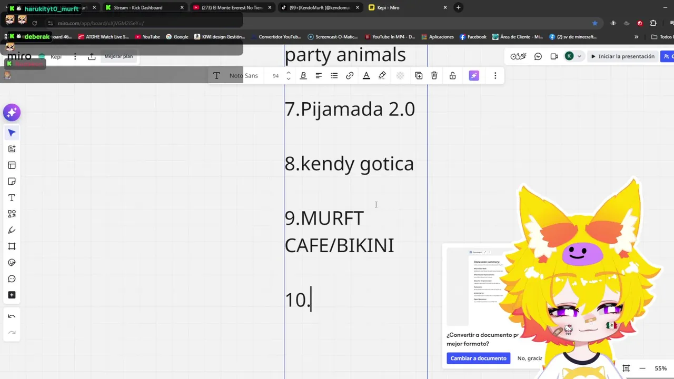The image size is (674, 379).
Task: Open board options three-dot menu
Action: pyautogui.click(x=75, y=56)
